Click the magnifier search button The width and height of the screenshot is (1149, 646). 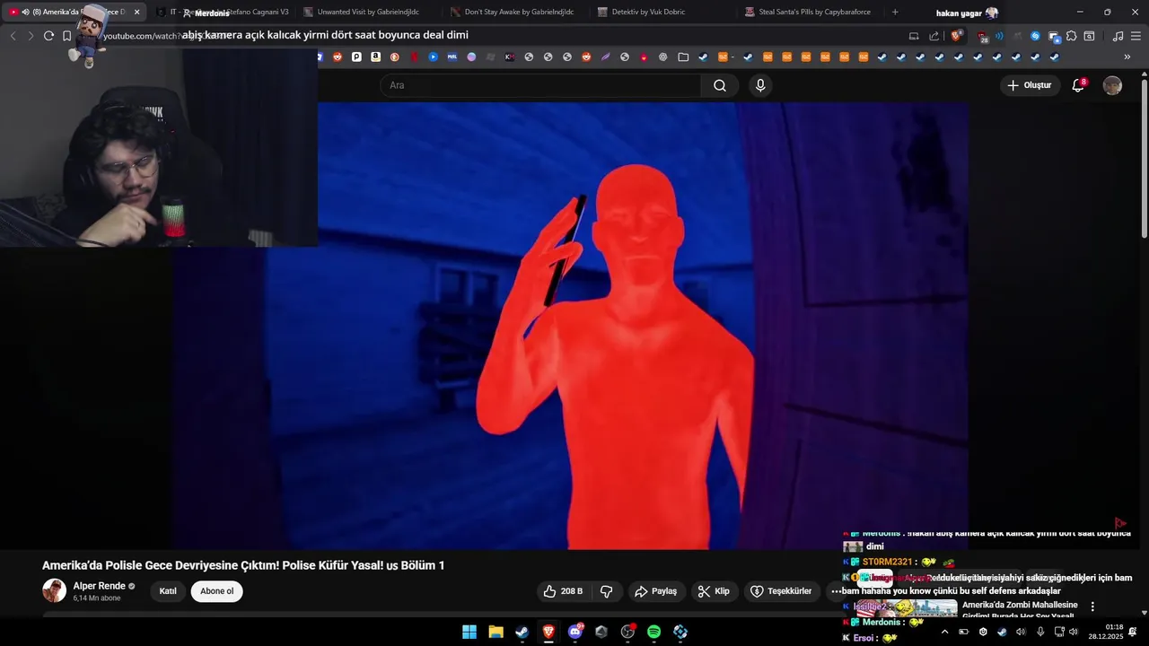pos(720,85)
